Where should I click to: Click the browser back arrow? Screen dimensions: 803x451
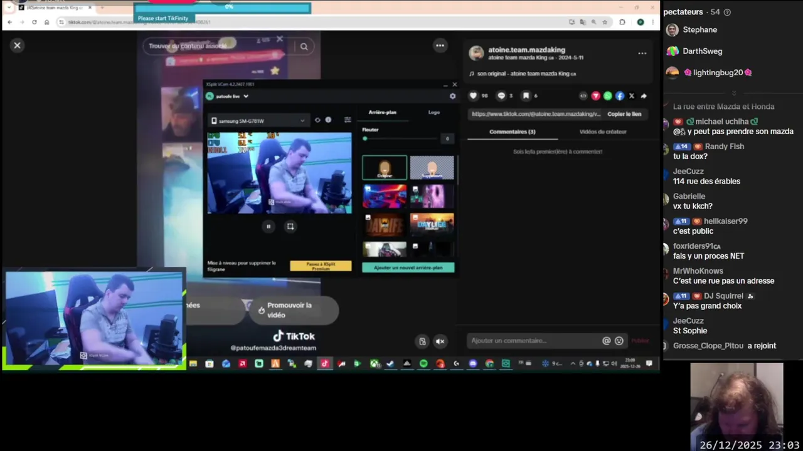click(x=9, y=22)
